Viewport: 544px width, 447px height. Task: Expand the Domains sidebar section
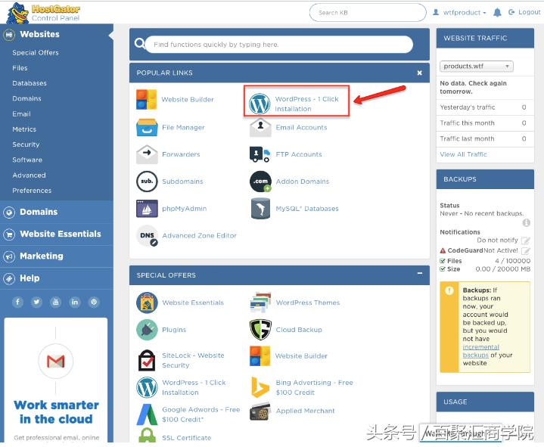(39, 212)
